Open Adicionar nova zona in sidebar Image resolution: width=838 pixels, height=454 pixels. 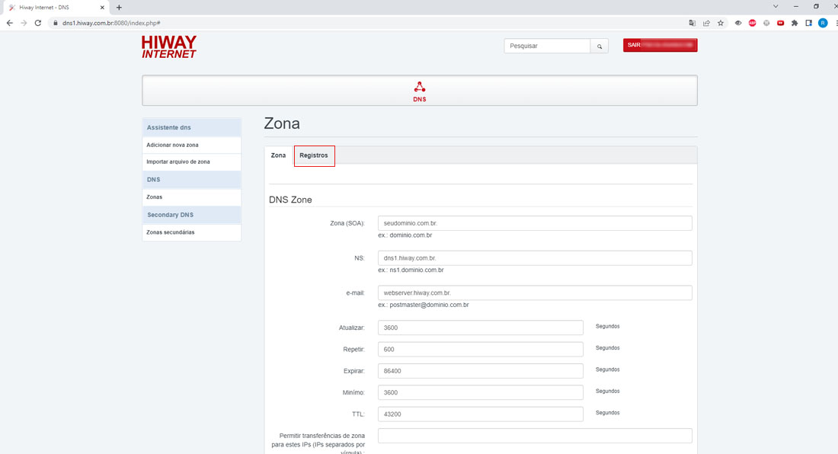coord(172,145)
